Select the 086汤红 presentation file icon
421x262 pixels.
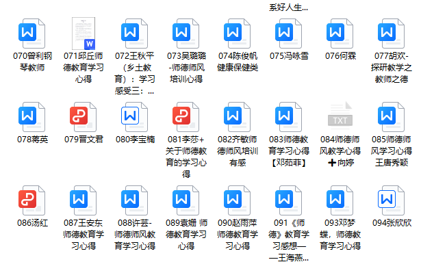(32, 200)
